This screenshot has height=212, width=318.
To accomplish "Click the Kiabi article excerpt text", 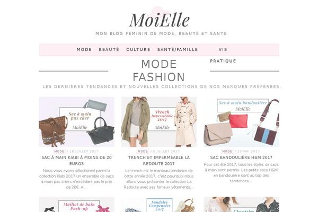I will point(77,179).
